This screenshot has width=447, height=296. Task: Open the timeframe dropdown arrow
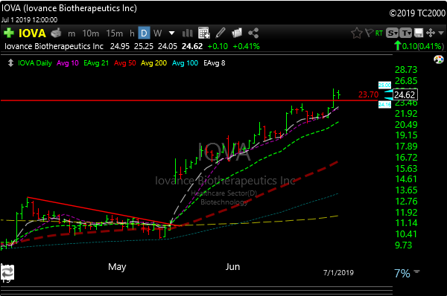[x=171, y=33]
